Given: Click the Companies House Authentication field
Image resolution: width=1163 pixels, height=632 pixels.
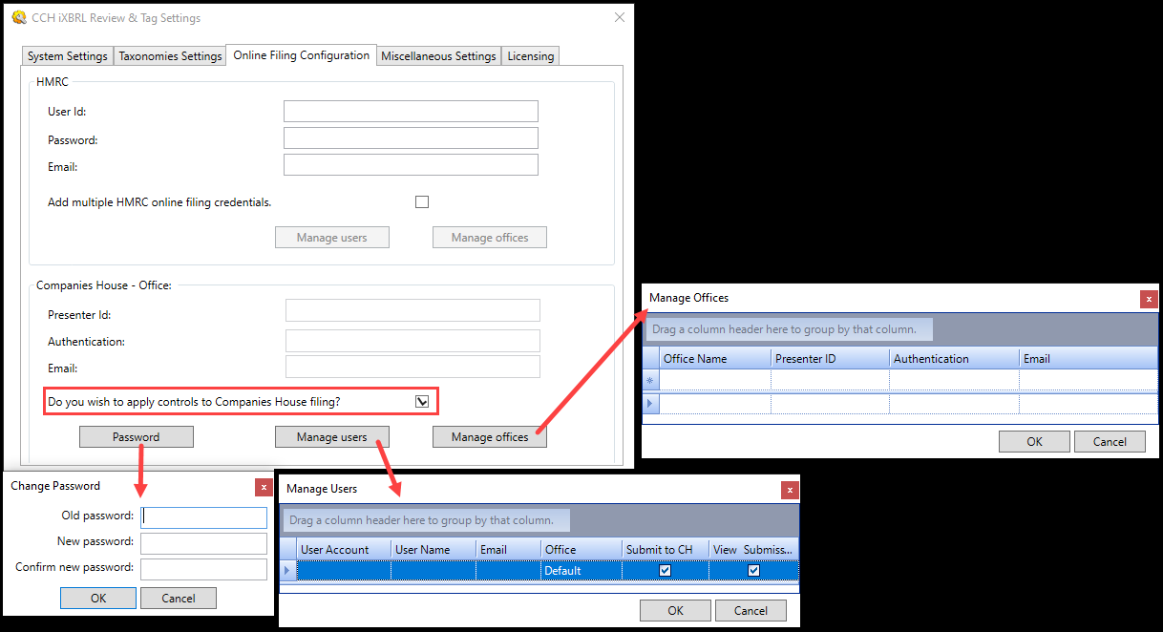Looking at the screenshot, I should pyautogui.click(x=412, y=341).
